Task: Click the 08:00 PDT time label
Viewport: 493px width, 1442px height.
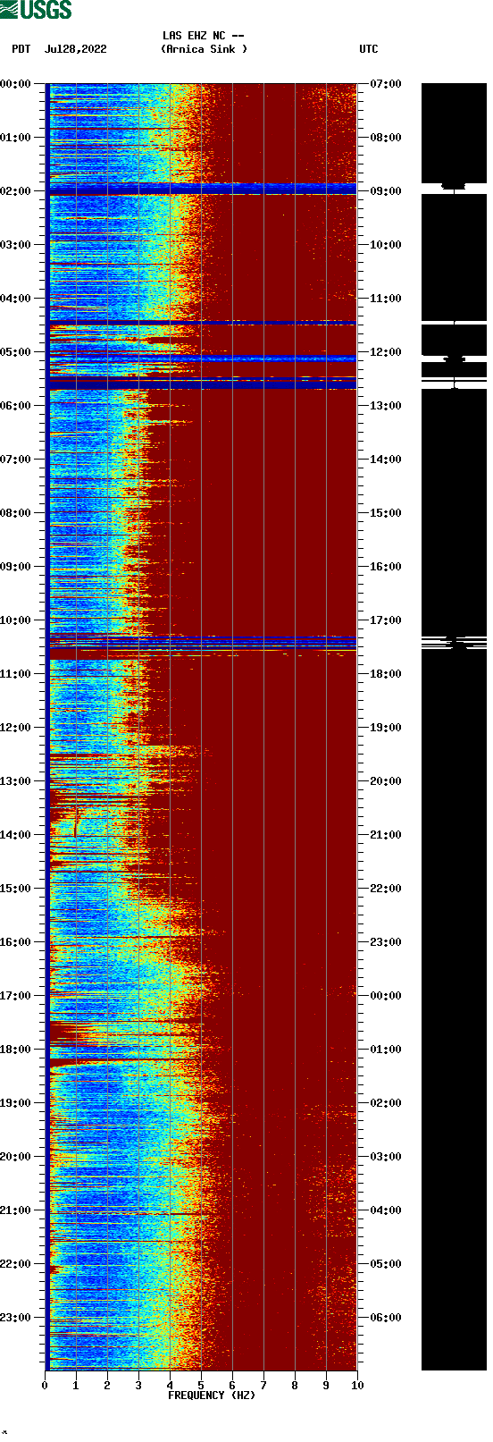Action: (x=16, y=513)
